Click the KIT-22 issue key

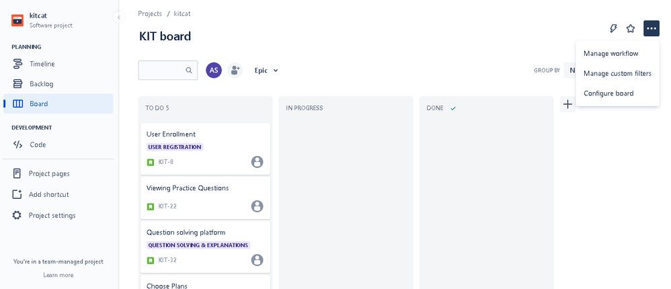point(167,206)
